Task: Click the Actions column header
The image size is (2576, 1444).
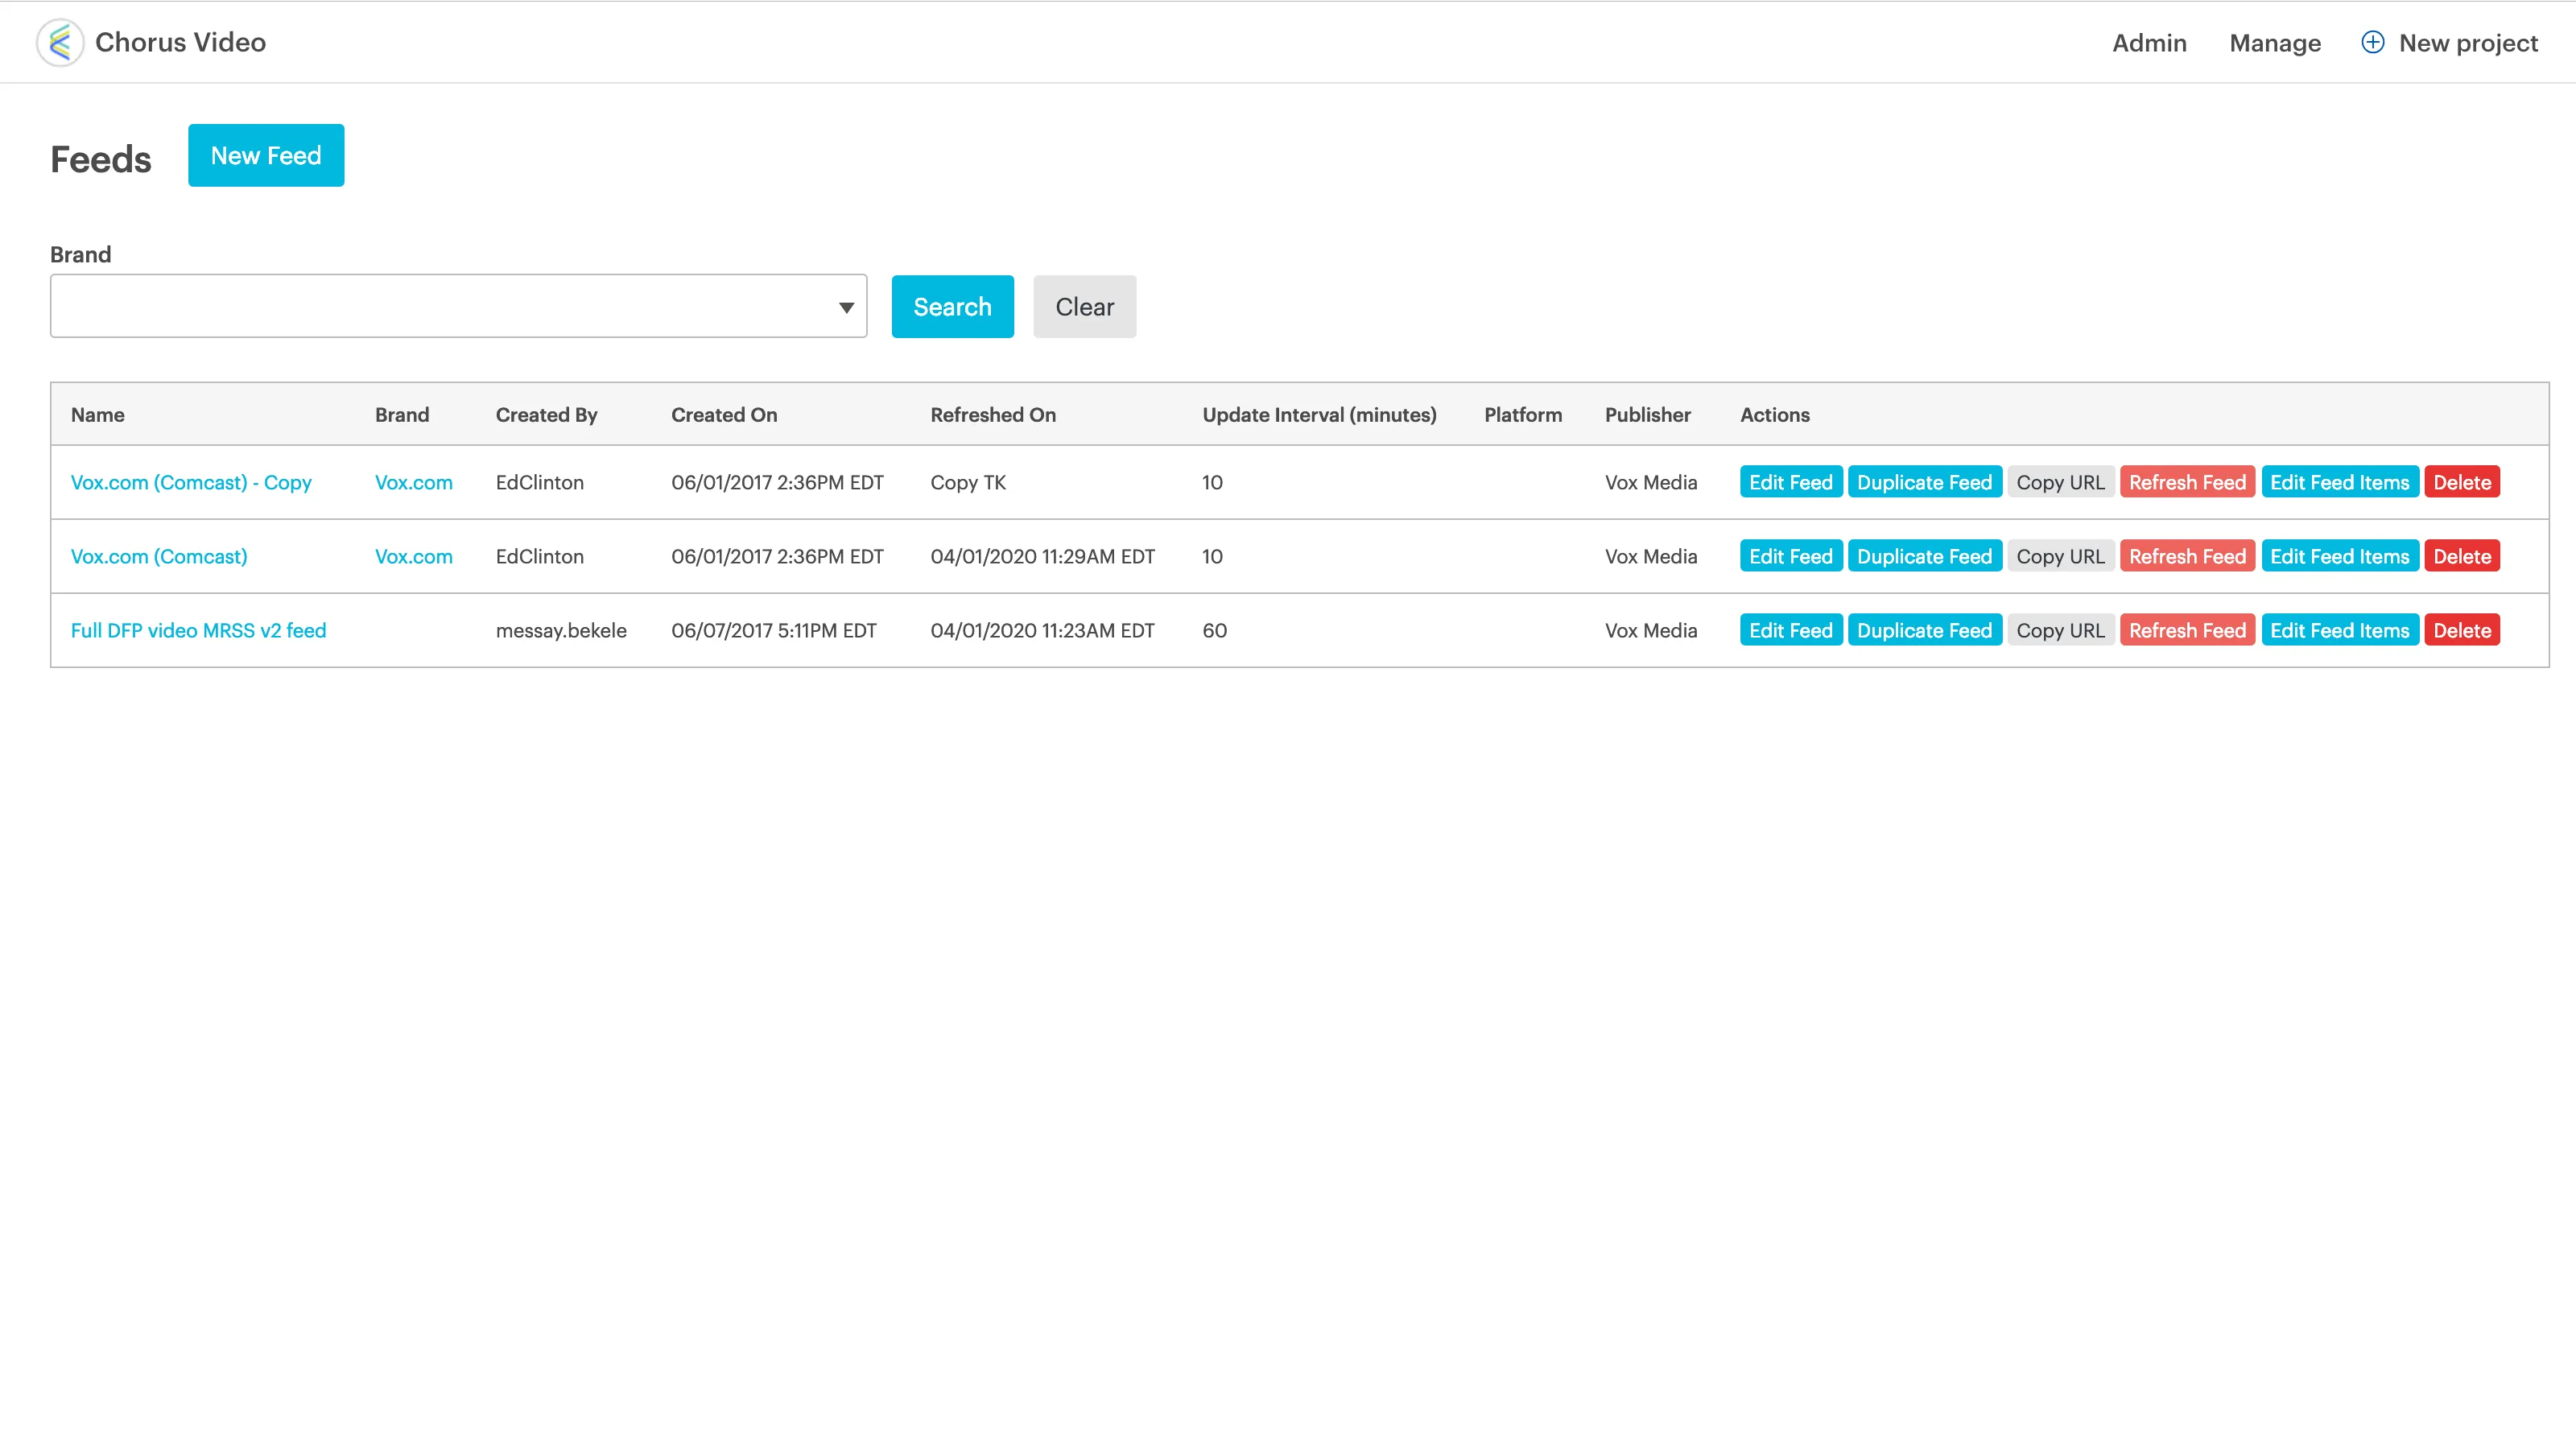Action: (x=1774, y=414)
